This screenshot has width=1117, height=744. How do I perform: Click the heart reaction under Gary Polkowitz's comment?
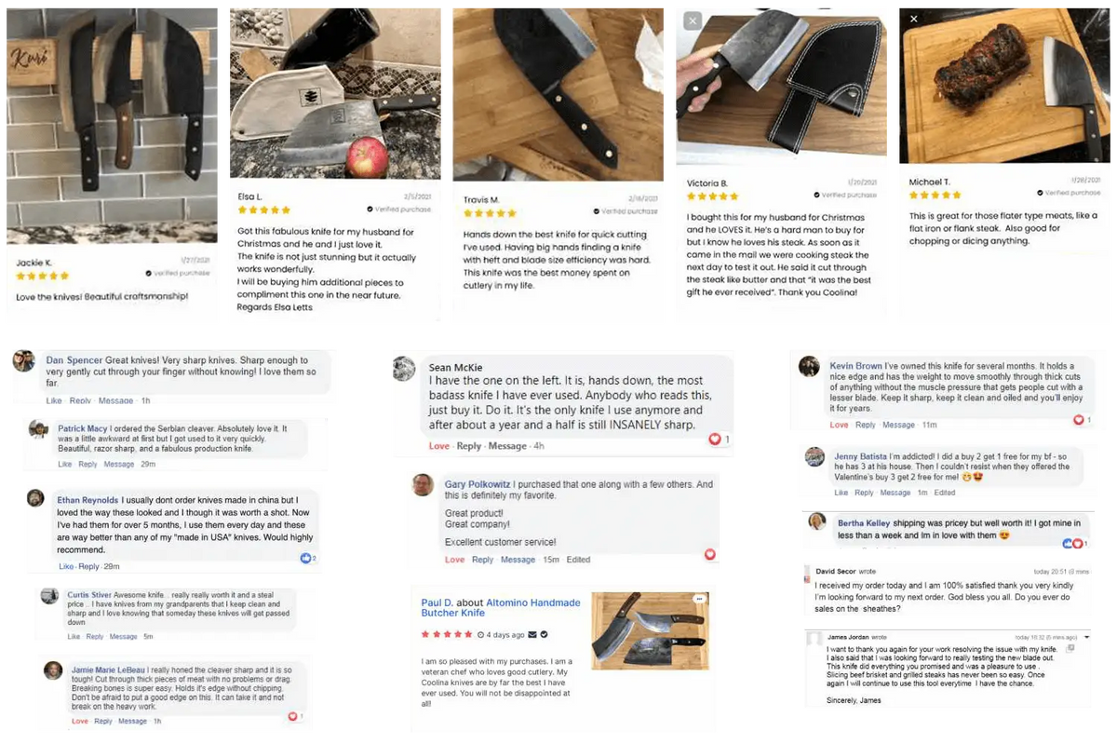710,554
